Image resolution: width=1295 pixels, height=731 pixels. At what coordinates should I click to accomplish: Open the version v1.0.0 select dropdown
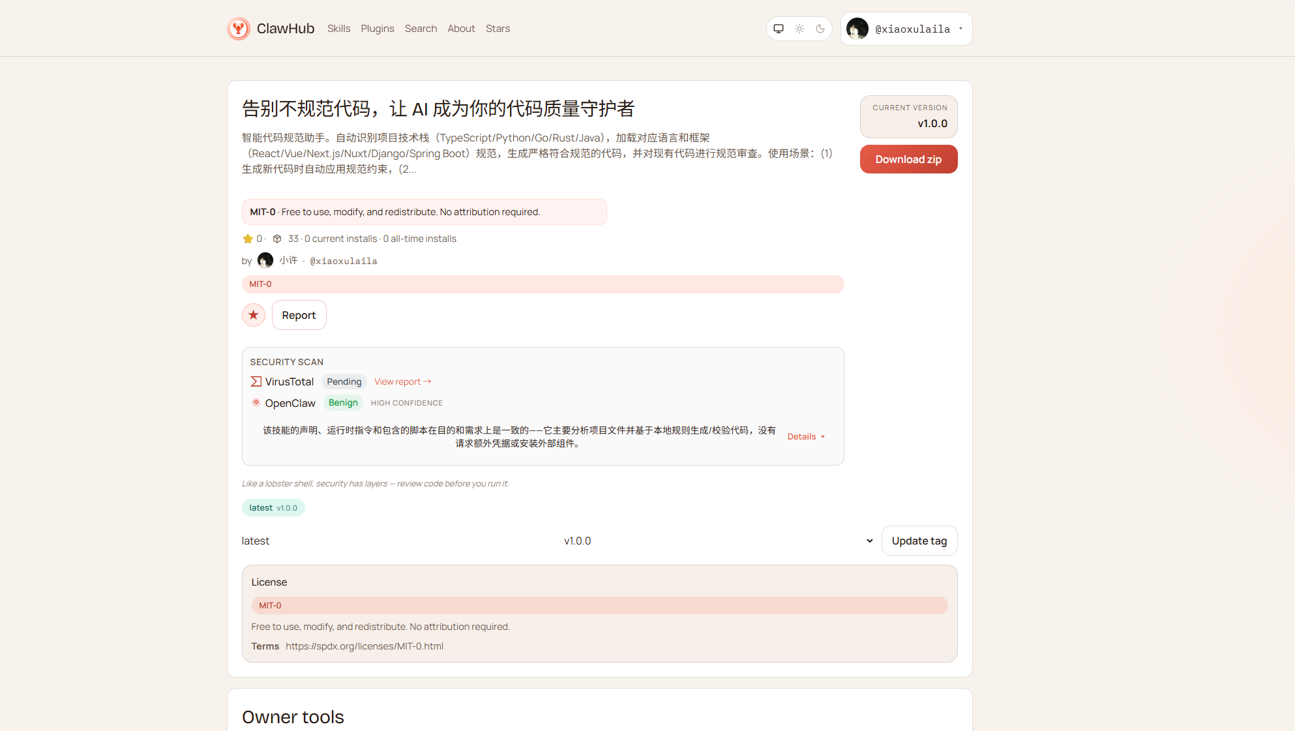pyautogui.click(x=717, y=541)
